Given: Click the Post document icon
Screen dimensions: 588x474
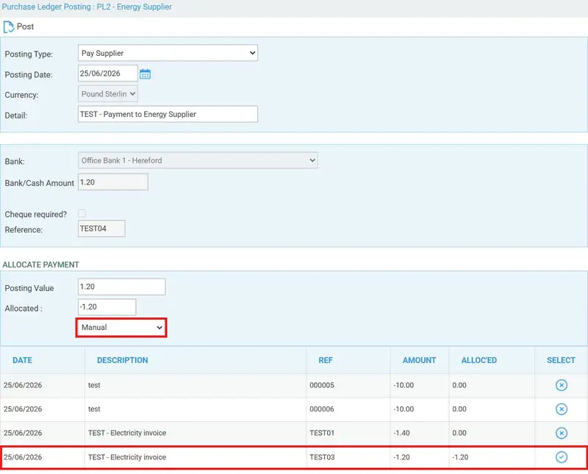Looking at the screenshot, I should point(8,27).
